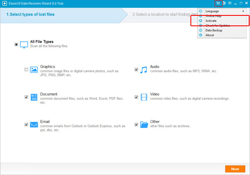Toggle the All File Types checkbox

[x=16, y=45]
